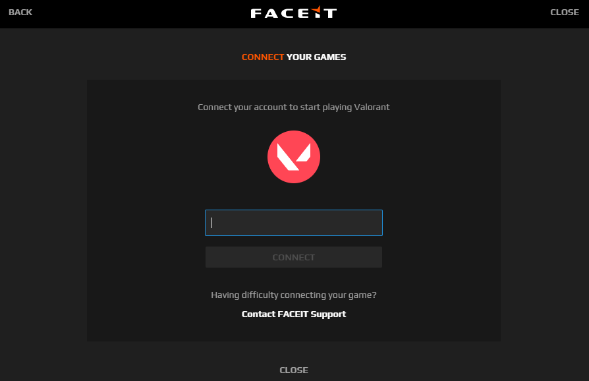Select the text cursor inside the input box
The height and width of the screenshot is (381, 589).
coord(211,223)
